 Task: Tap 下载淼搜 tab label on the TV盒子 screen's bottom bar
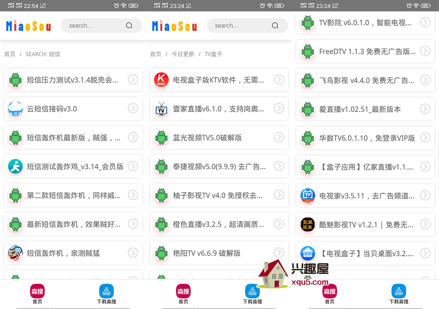(x=252, y=302)
